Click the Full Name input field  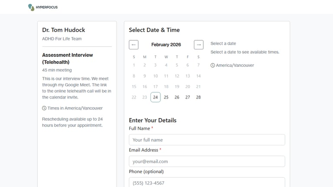[x=207, y=140]
